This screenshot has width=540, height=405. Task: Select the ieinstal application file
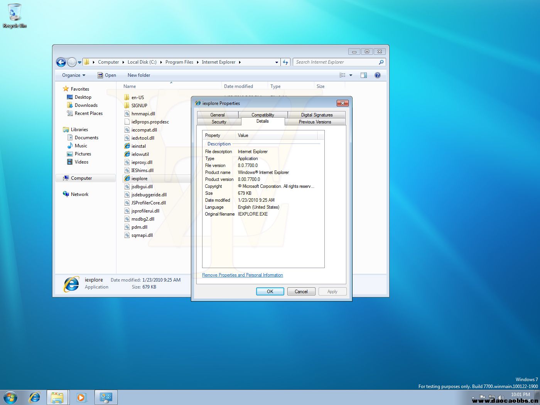pyautogui.click(x=138, y=146)
